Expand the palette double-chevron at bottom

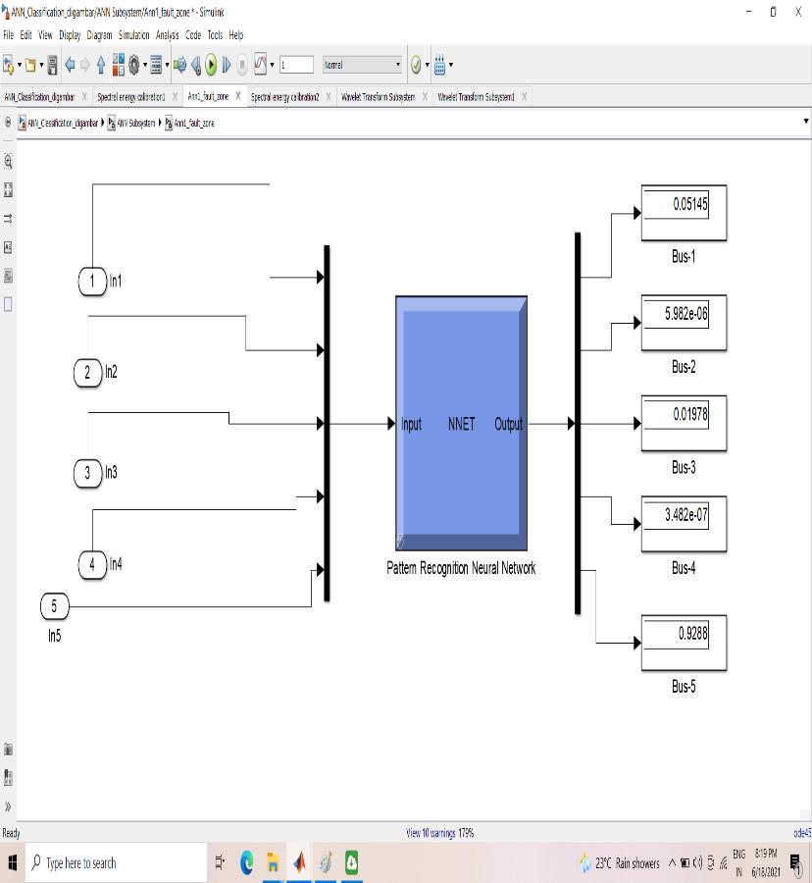[8, 807]
